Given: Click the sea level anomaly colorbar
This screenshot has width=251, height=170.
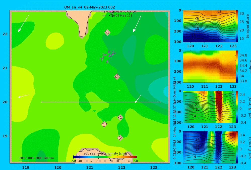Looking at the screenshot, I should pos(105,157).
